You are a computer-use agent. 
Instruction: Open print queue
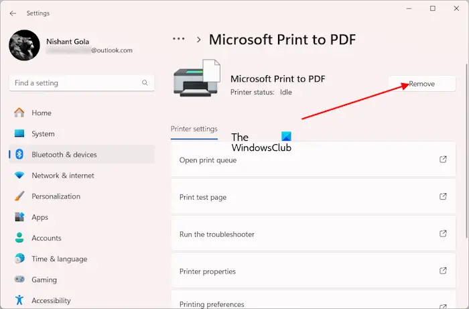tap(313, 160)
